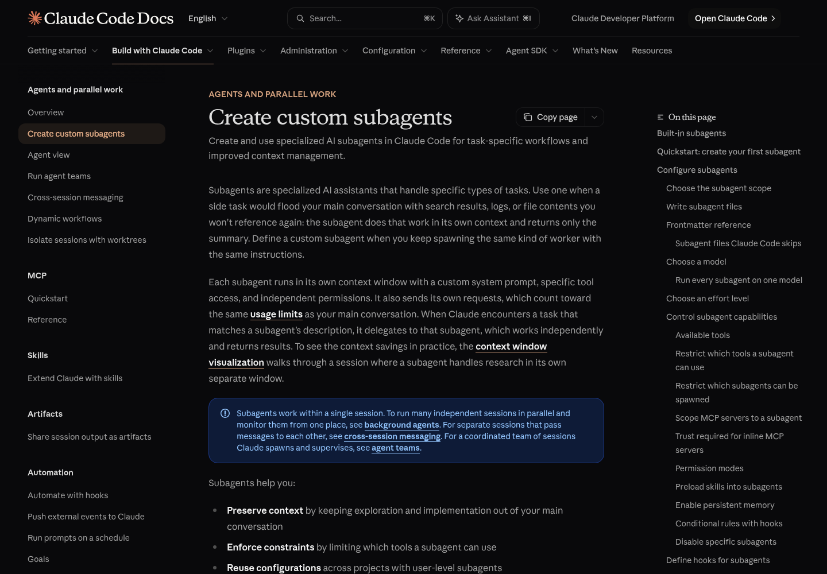This screenshot has height=574, width=827.
Task: Open Agent view in the sidebar
Action: pos(92,155)
